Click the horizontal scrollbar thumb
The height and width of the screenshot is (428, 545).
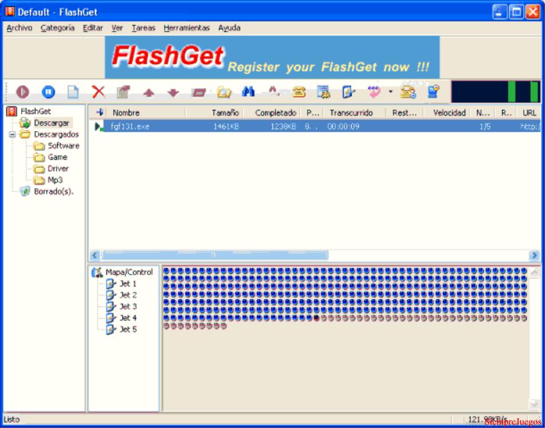pyautogui.click(x=214, y=256)
